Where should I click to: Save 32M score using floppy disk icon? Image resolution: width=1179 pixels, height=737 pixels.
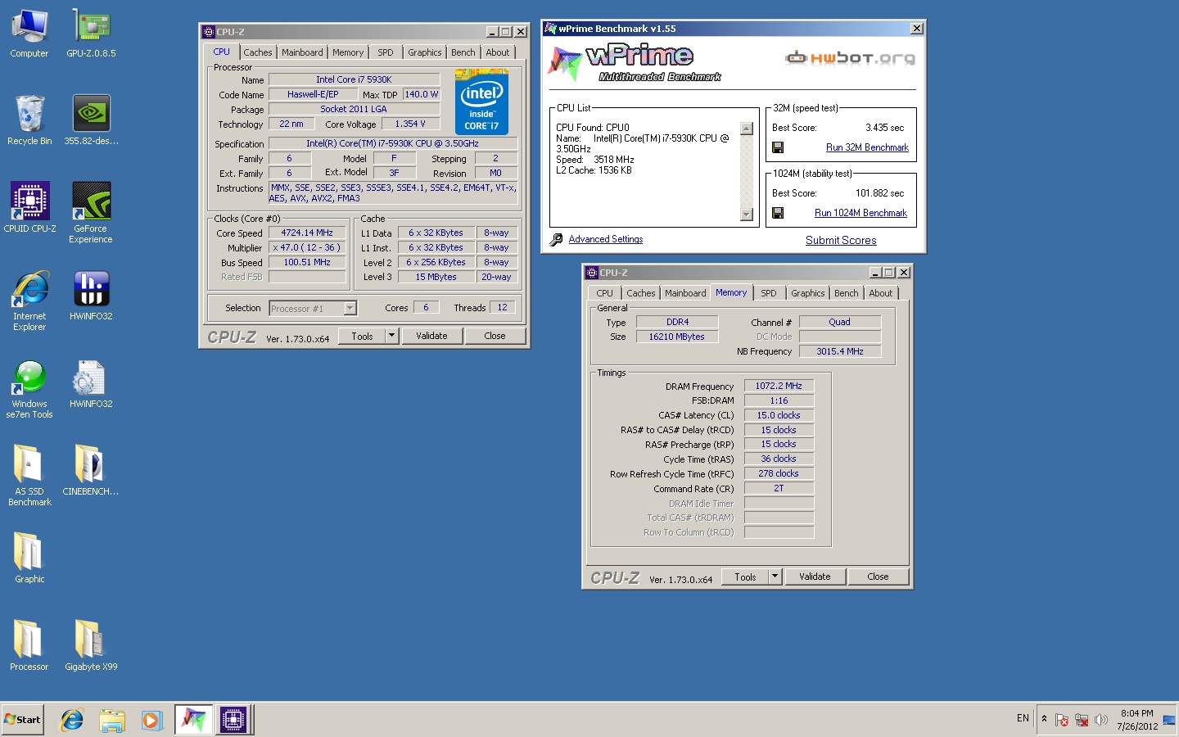(x=778, y=147)
